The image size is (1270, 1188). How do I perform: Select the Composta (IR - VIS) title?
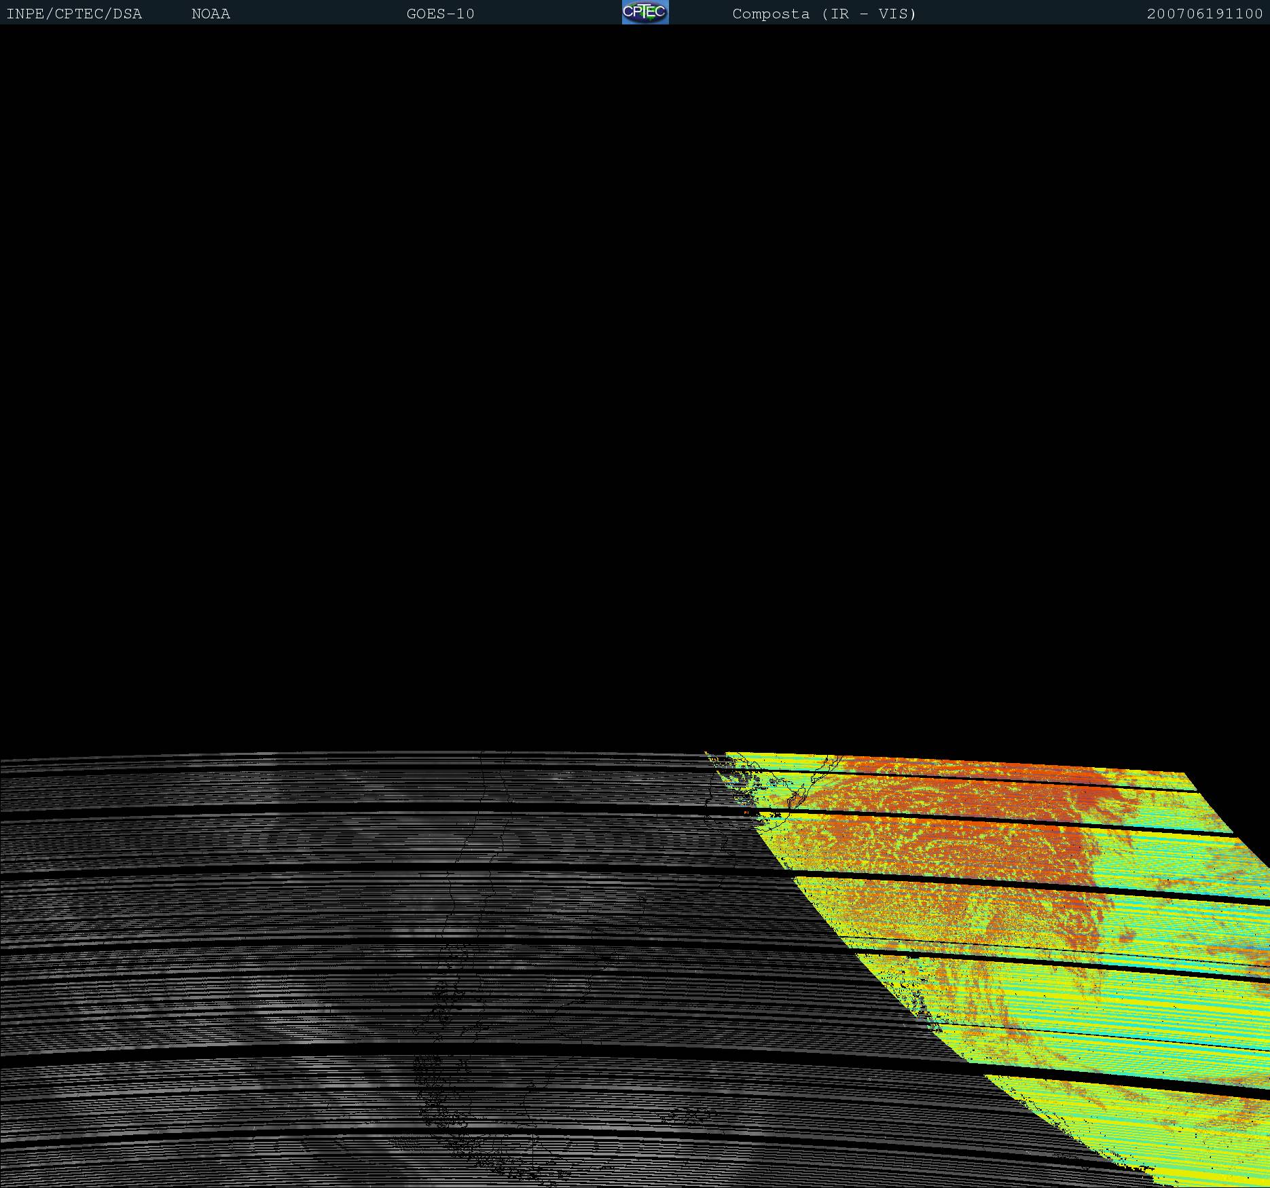824,14
